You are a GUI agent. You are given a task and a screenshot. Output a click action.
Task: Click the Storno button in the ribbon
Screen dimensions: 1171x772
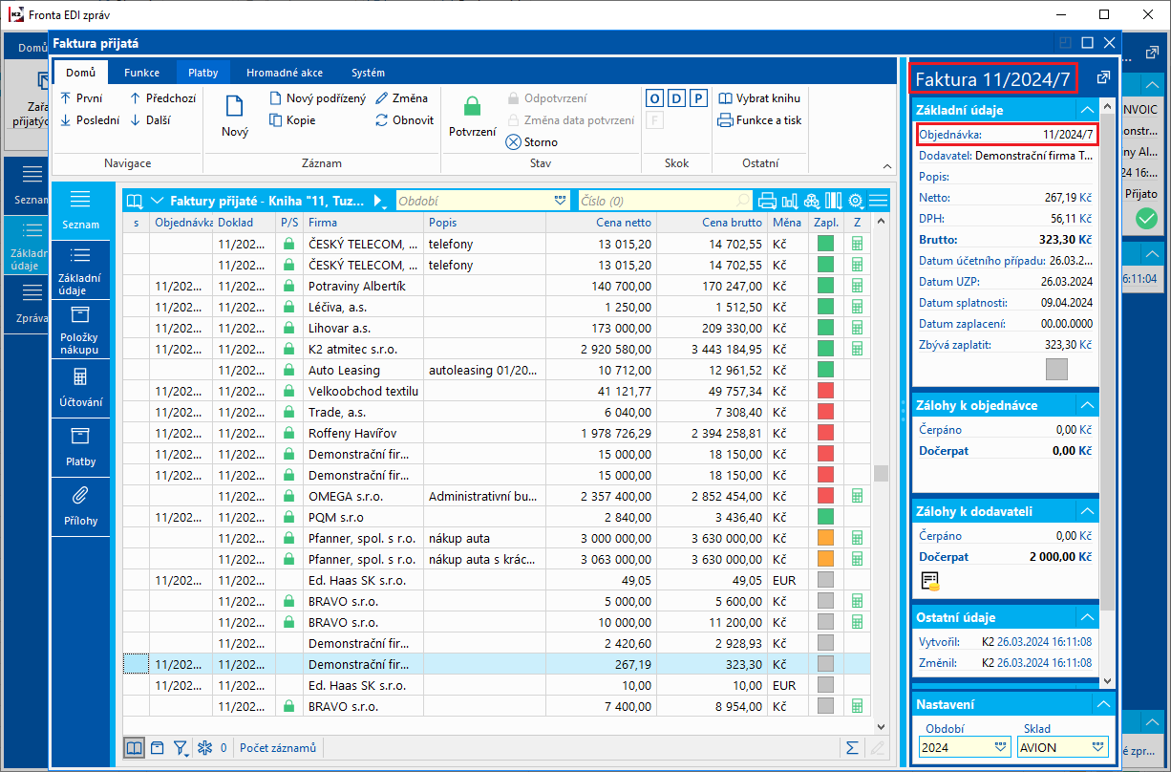tap(532, 142)
